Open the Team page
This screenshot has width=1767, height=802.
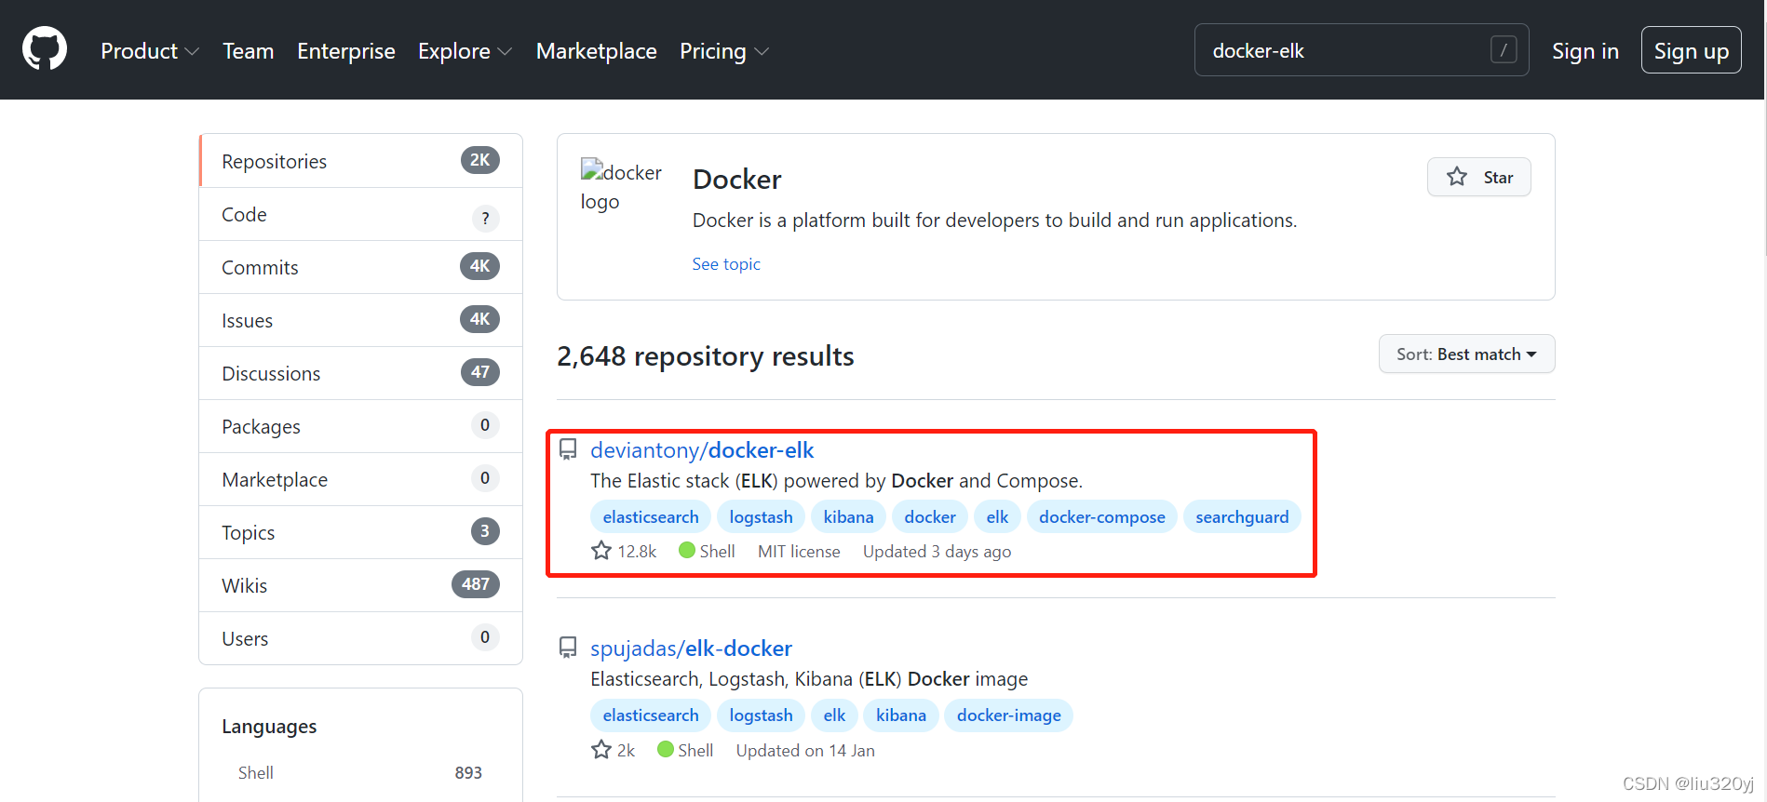tap(248, 51)
